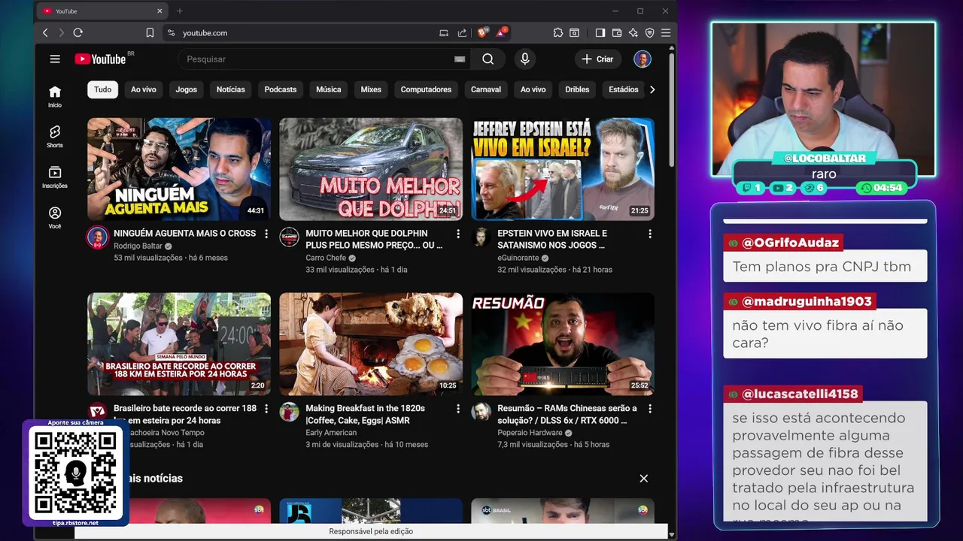
Task: Open site settings icon in address bar
Action: [171, 33]
